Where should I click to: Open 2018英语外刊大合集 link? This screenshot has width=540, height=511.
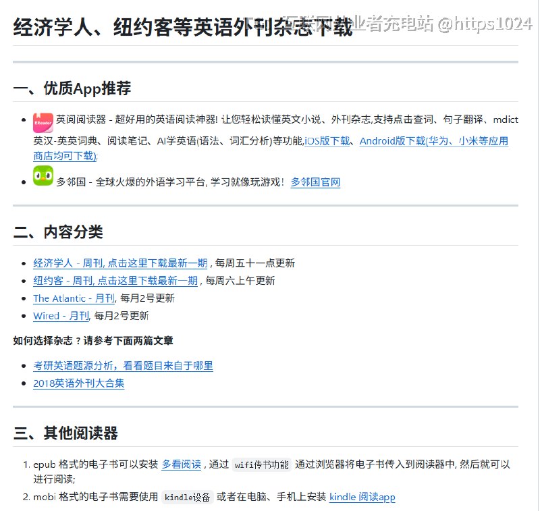[x=78, y=383]
